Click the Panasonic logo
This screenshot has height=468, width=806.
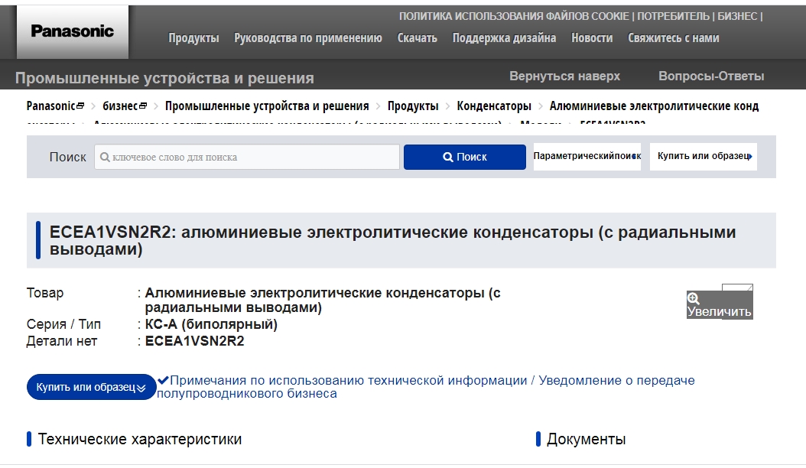73,31
